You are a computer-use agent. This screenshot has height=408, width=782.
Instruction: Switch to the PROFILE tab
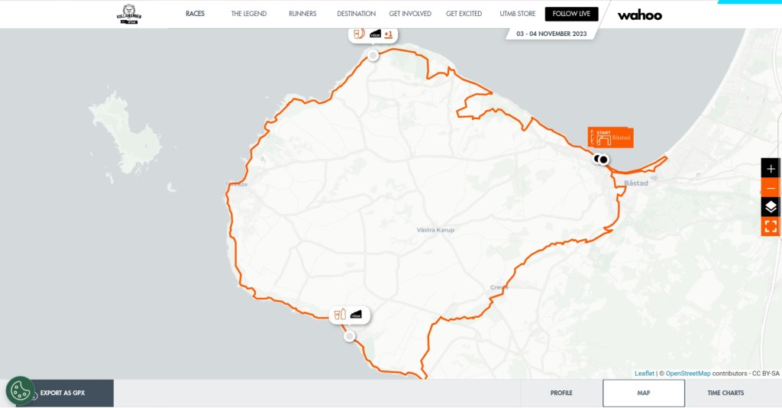point(561,393)
